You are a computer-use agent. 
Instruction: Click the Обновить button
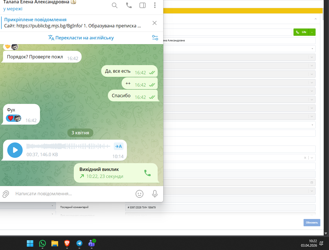[x=312, y=223]
